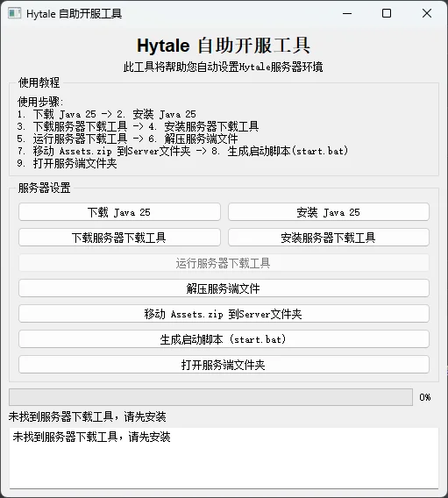The width and height of the screenshot is (448, 498).
Task: Click the window title text in title bar
Action: pos(74,14)
